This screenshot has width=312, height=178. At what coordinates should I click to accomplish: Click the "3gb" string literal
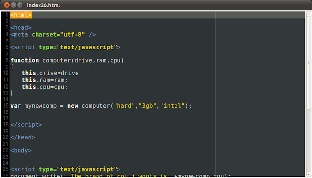click(147, 105)
